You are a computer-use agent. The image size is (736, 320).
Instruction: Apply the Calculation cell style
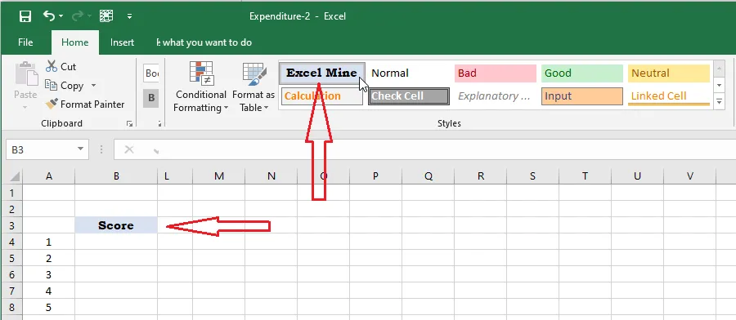point(322,96)
